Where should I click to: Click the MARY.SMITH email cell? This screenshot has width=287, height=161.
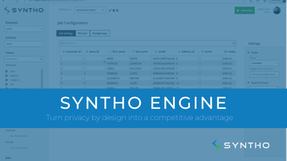click(164, 58)
